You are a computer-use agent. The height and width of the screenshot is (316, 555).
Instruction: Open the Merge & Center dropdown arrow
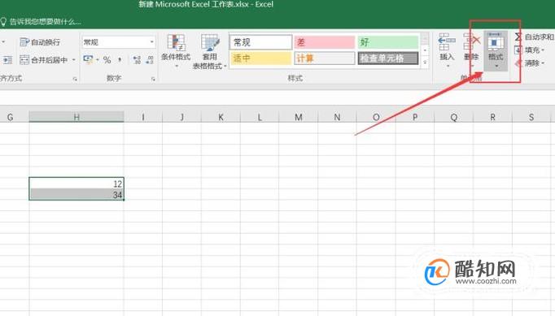73,60
